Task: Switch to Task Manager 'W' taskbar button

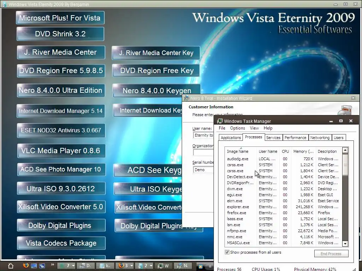Action: [163, 266]
